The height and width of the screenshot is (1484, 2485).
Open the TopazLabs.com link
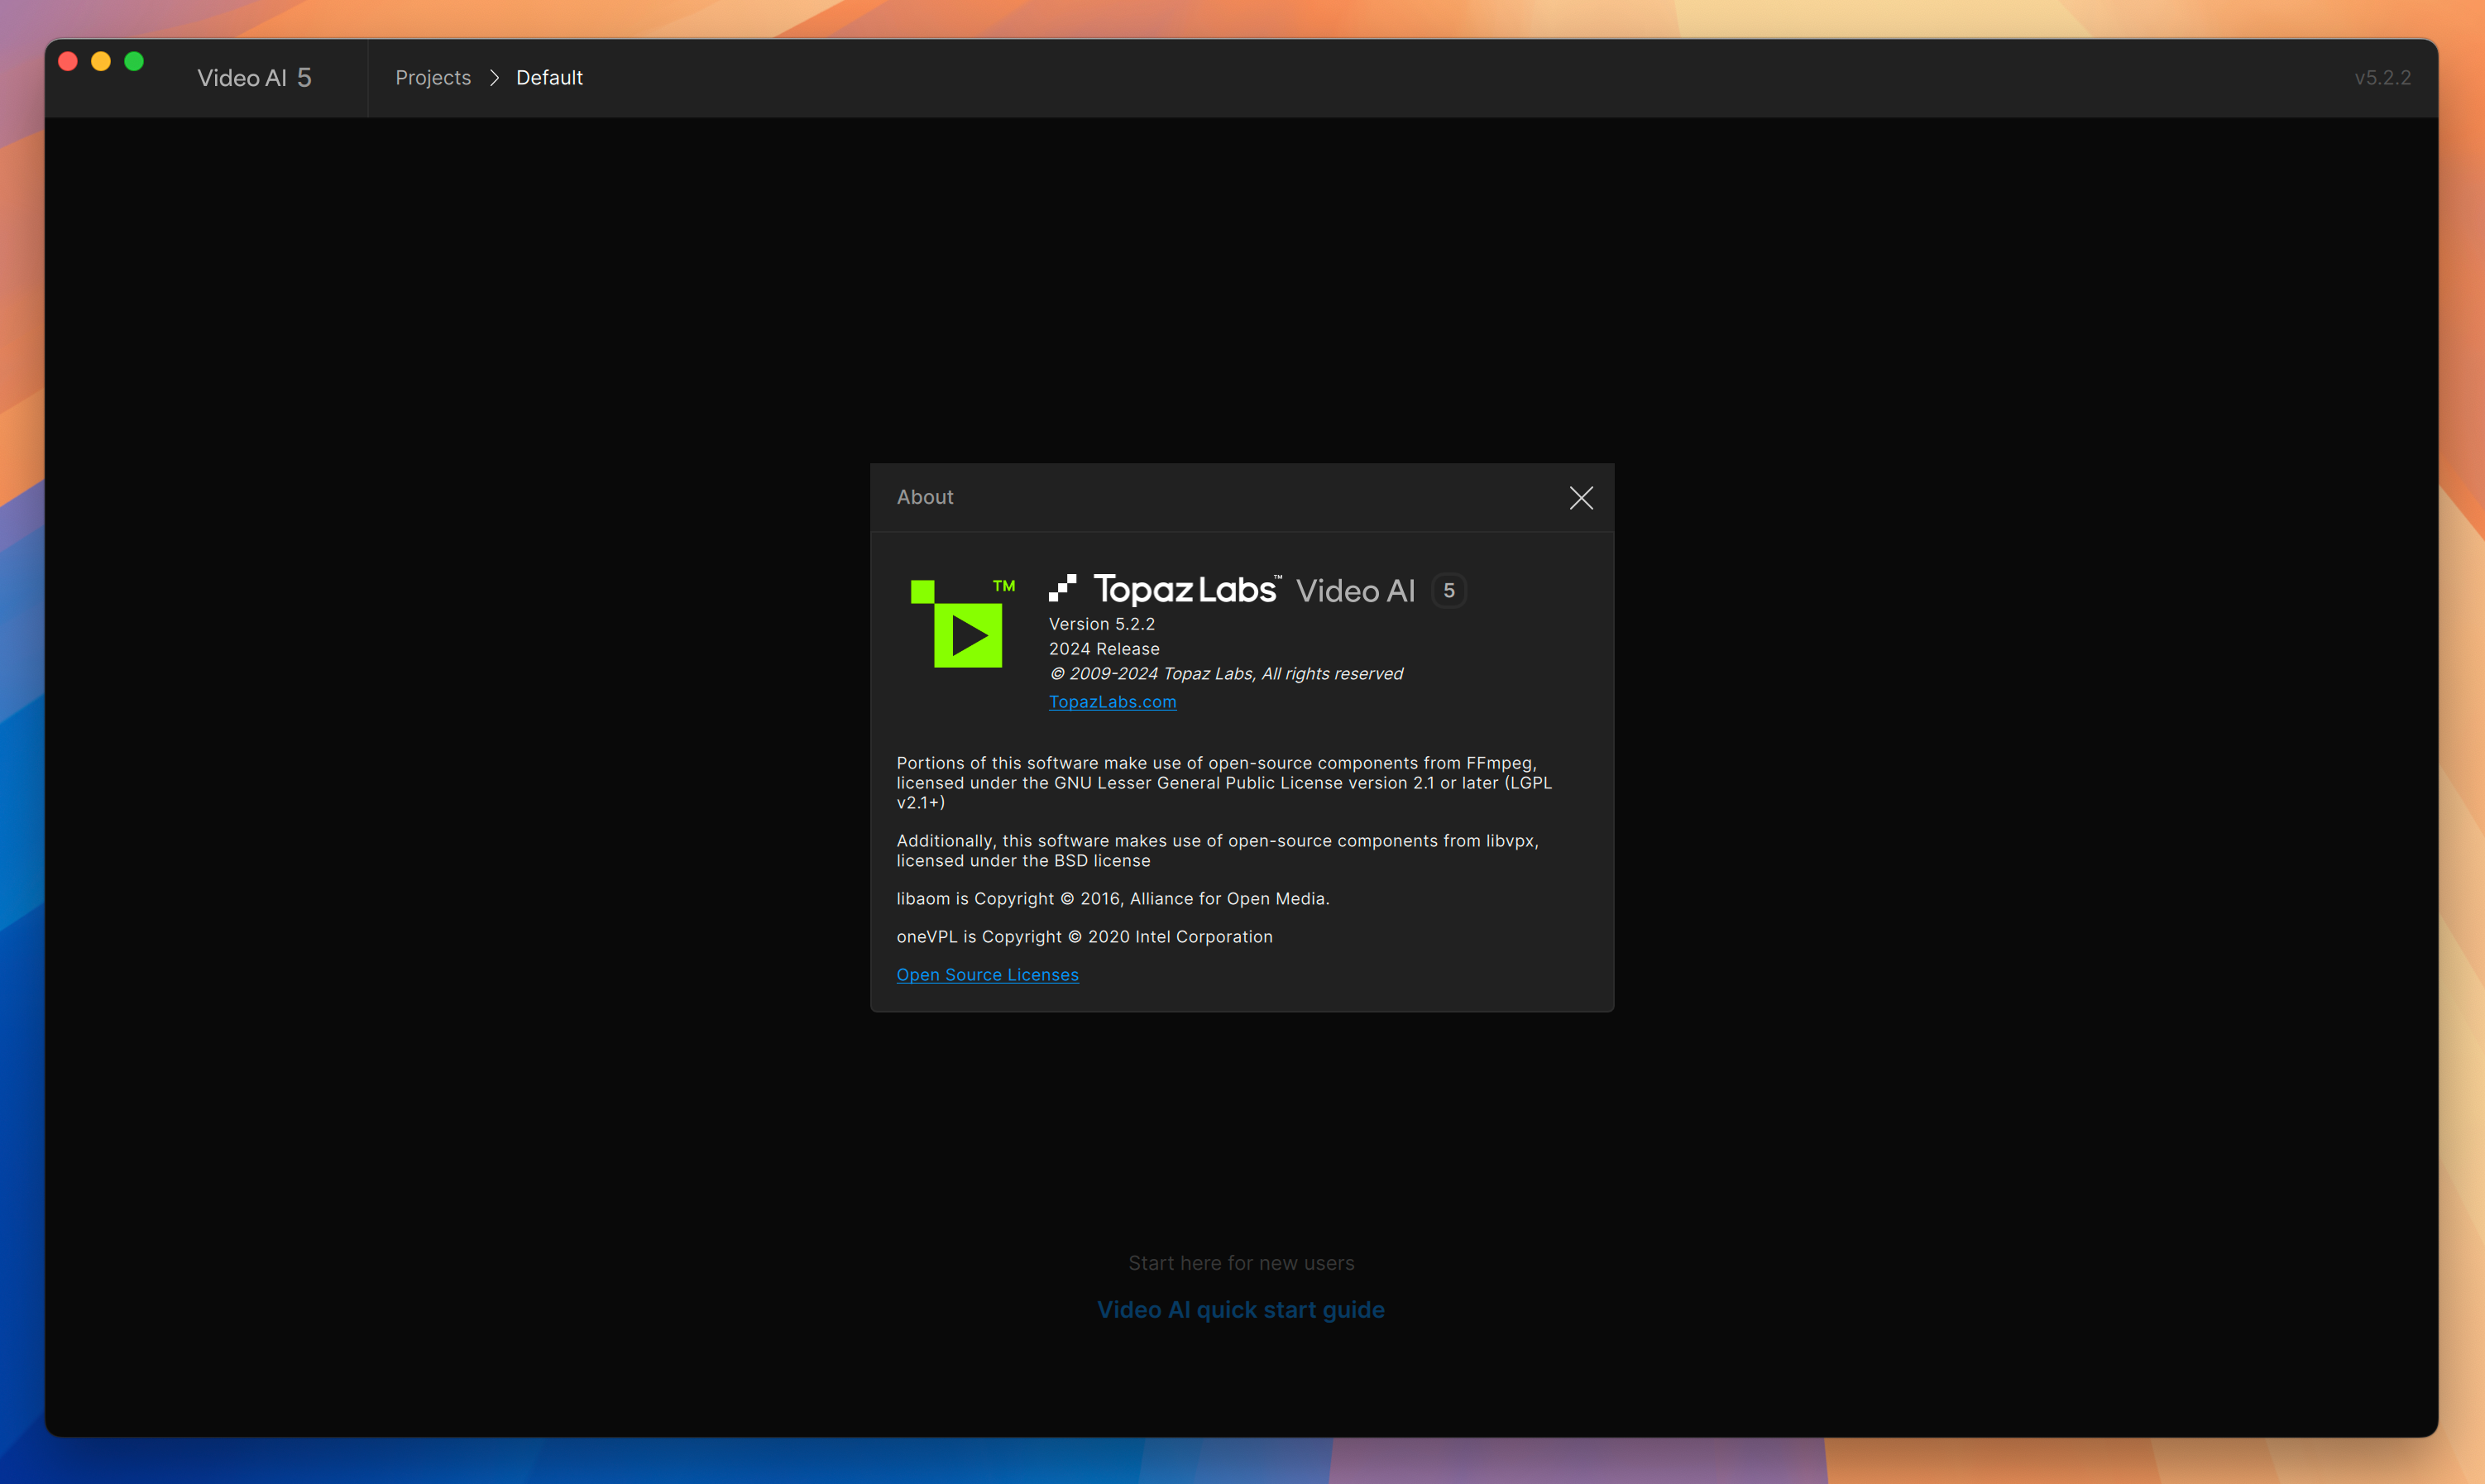tap(1112, 702)
